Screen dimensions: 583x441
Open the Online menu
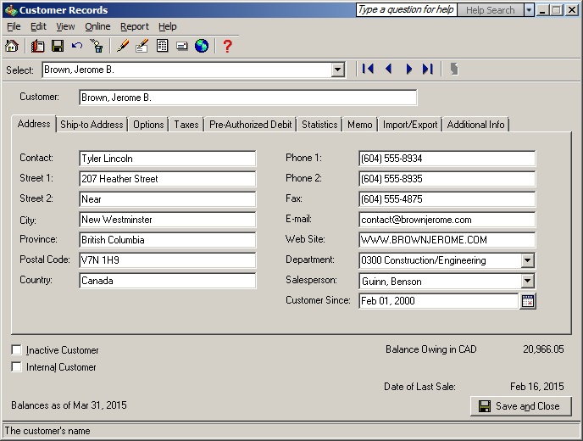coord(97,27)
